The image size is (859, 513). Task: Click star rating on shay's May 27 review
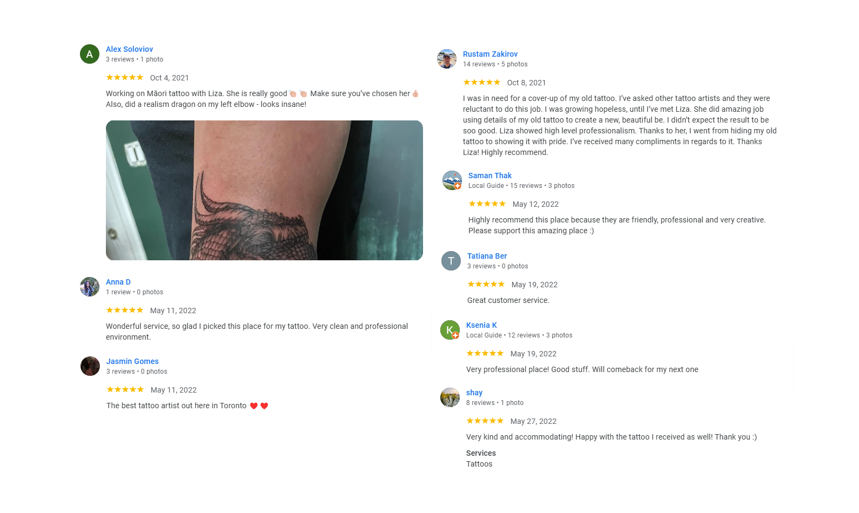(485, 421)
